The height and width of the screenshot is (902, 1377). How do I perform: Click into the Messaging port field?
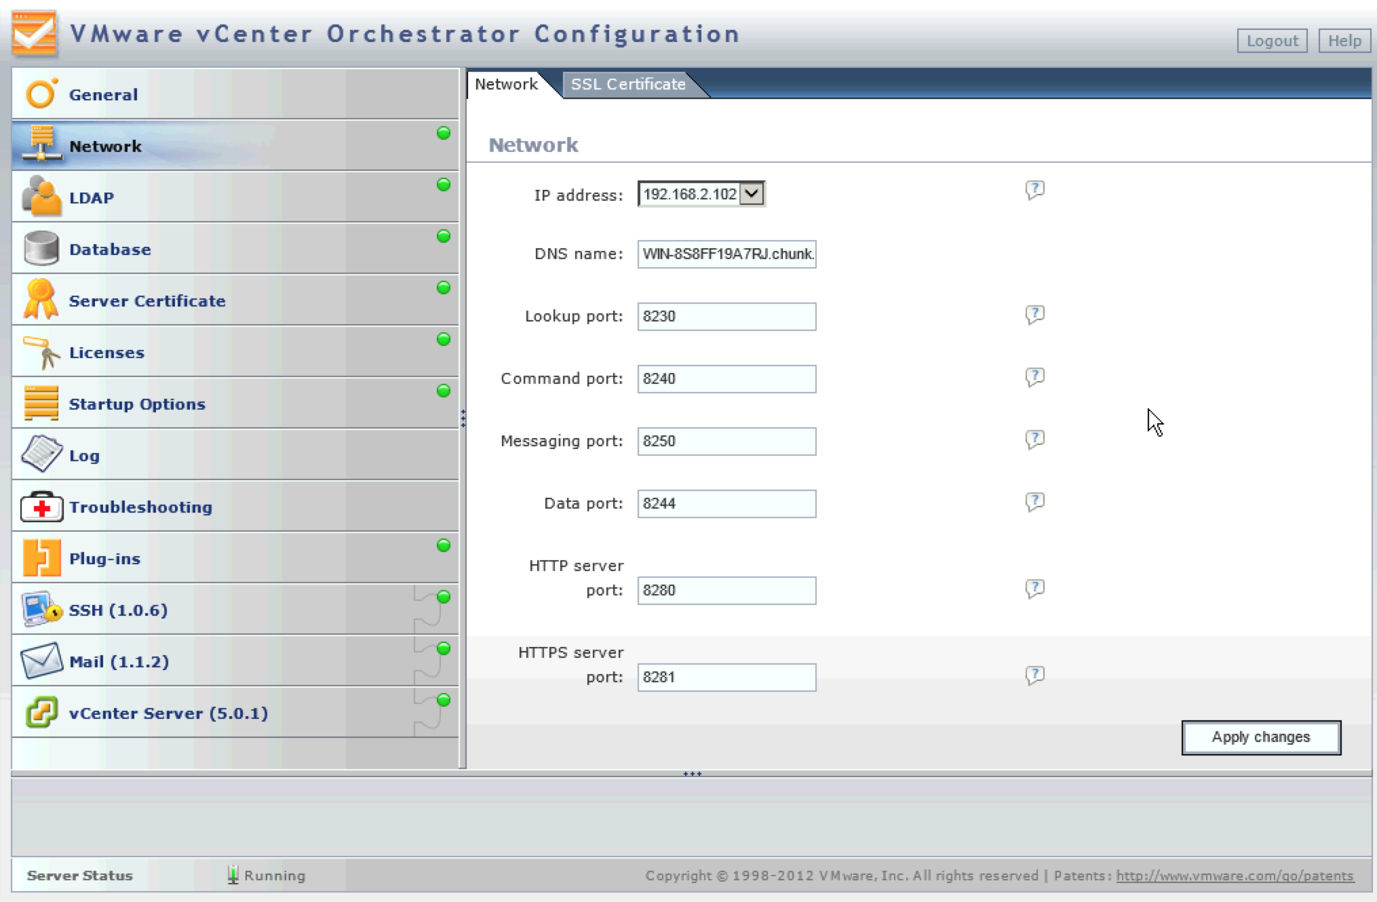[726, 442]
